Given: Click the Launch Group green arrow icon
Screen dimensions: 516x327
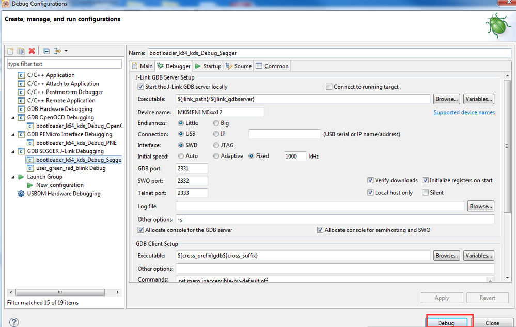Looking at the screenshot, I should [21, 177].
